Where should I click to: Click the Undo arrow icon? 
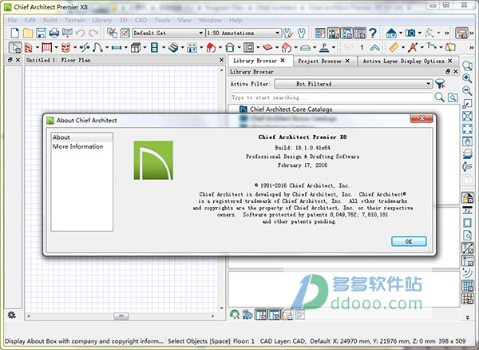pyautogui.click(x=81, y=33)
